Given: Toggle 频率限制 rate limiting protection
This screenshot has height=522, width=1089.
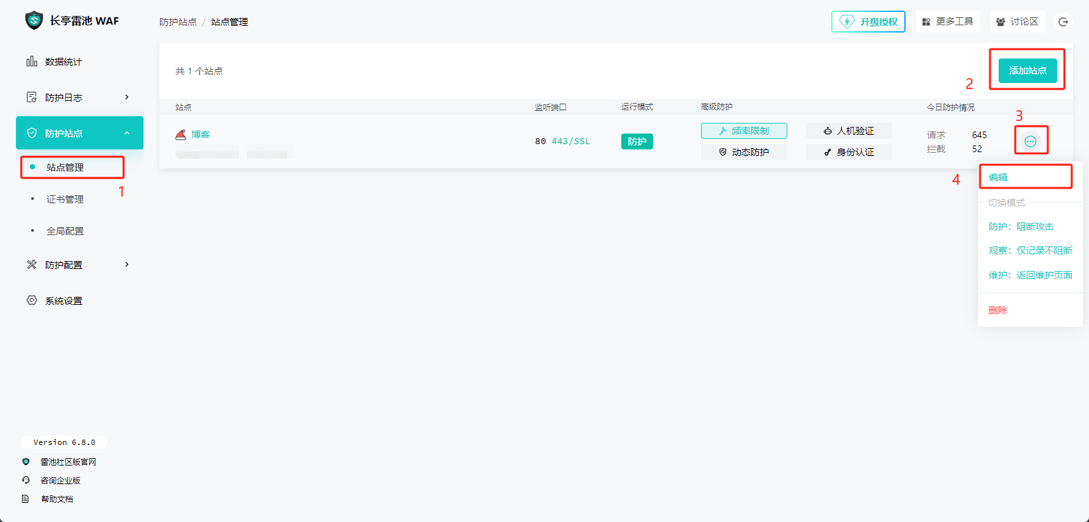Looking at the screenshot, I should point(743,131).
